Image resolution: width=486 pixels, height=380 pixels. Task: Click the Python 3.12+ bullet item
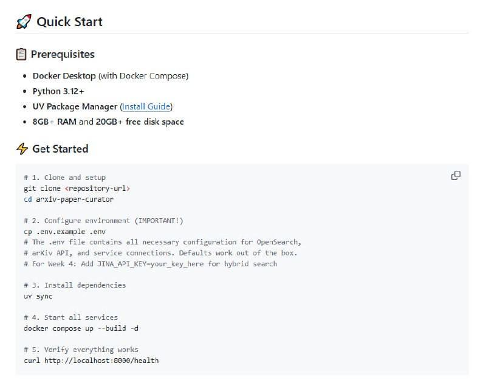pos(58,91)
